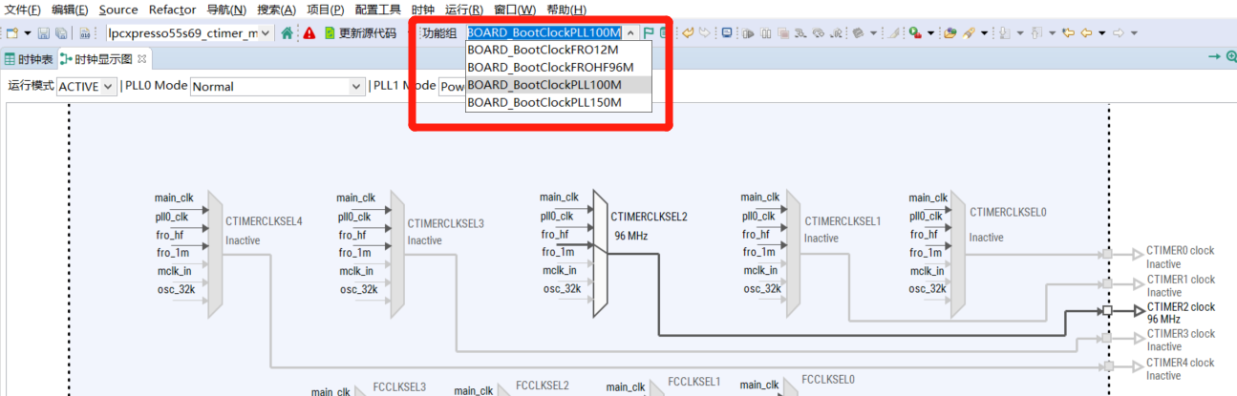Select the CTIMERCLKSEL2 multiplexer in the diagram
Viewport: 1237px width, 396px height.
[600, 243]
